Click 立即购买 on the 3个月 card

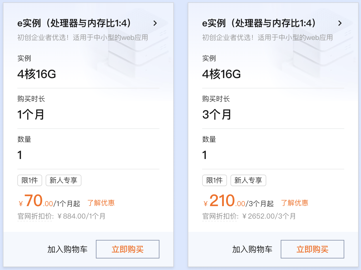[x=312, y=249]
